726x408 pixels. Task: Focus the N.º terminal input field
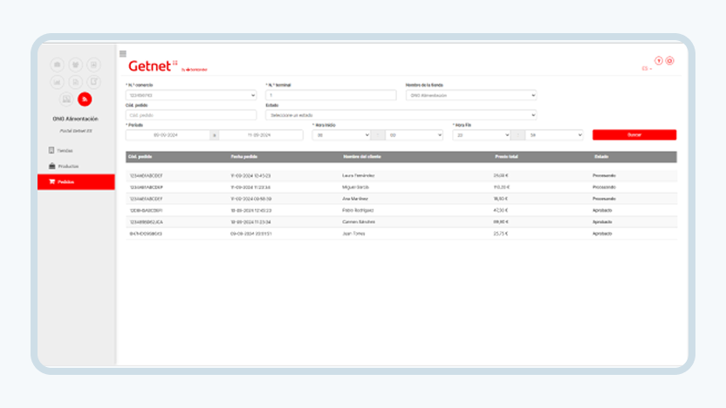pos(331,95)
